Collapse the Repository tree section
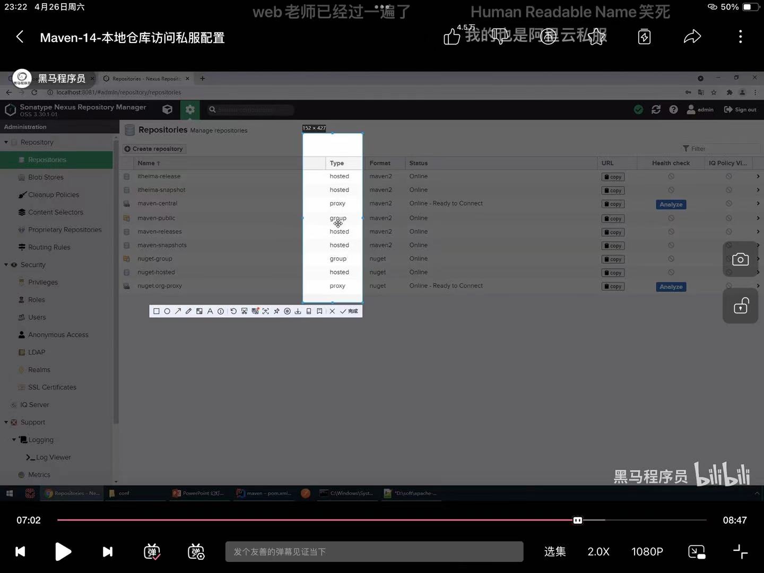The width and height of the screenshot is (764, 573). point(6,142)
